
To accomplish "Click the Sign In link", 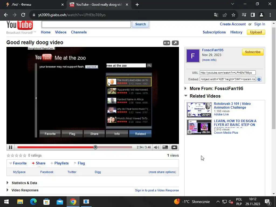I will pyautogui.click(x=260, y=24).
